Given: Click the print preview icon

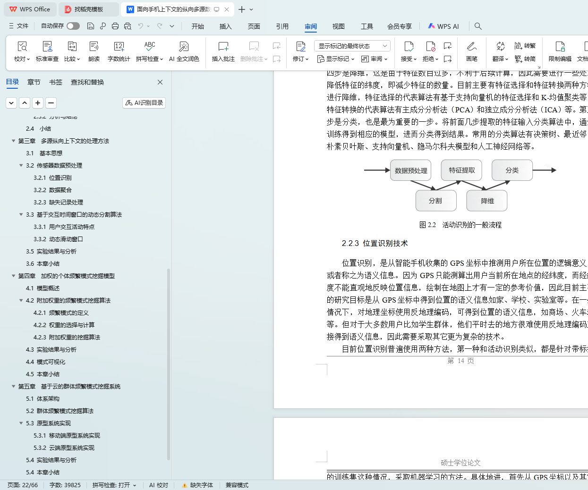Looking at the screenshot, I should (128, 26).
